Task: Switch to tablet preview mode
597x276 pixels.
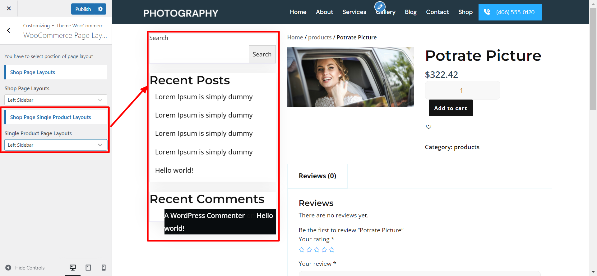Action: point(88,268)
